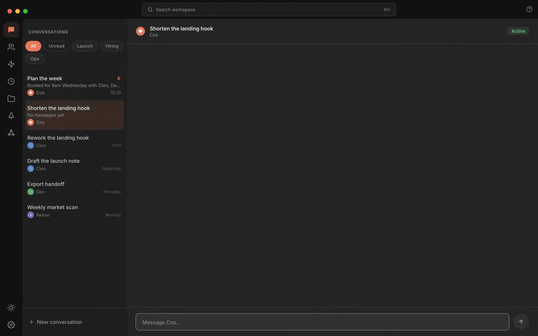The width and height of the screenshot is (538, 336).
Task: Toggle light theme with sun icon
Action: tap(11, 308)
